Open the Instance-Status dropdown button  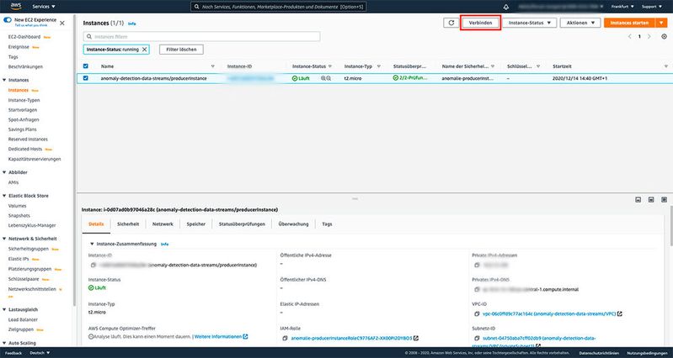click(x=530, y=23)
